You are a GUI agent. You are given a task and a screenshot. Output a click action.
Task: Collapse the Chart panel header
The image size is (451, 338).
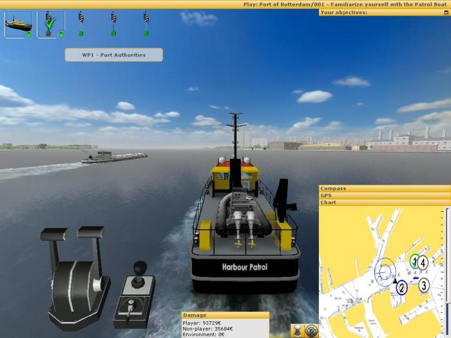point(384,202)
